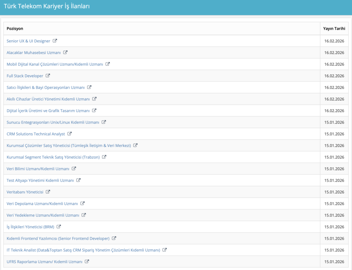
Task: Click the Yayın Tarihi column header
Action: tap(334, 29)
